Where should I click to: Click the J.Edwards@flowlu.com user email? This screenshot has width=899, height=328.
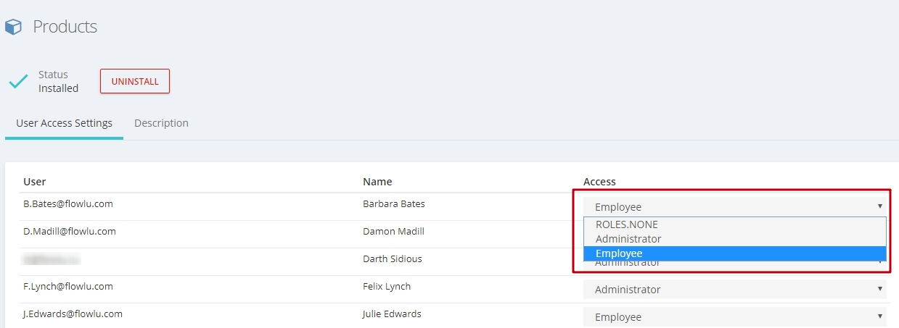(x=73, y=314)
